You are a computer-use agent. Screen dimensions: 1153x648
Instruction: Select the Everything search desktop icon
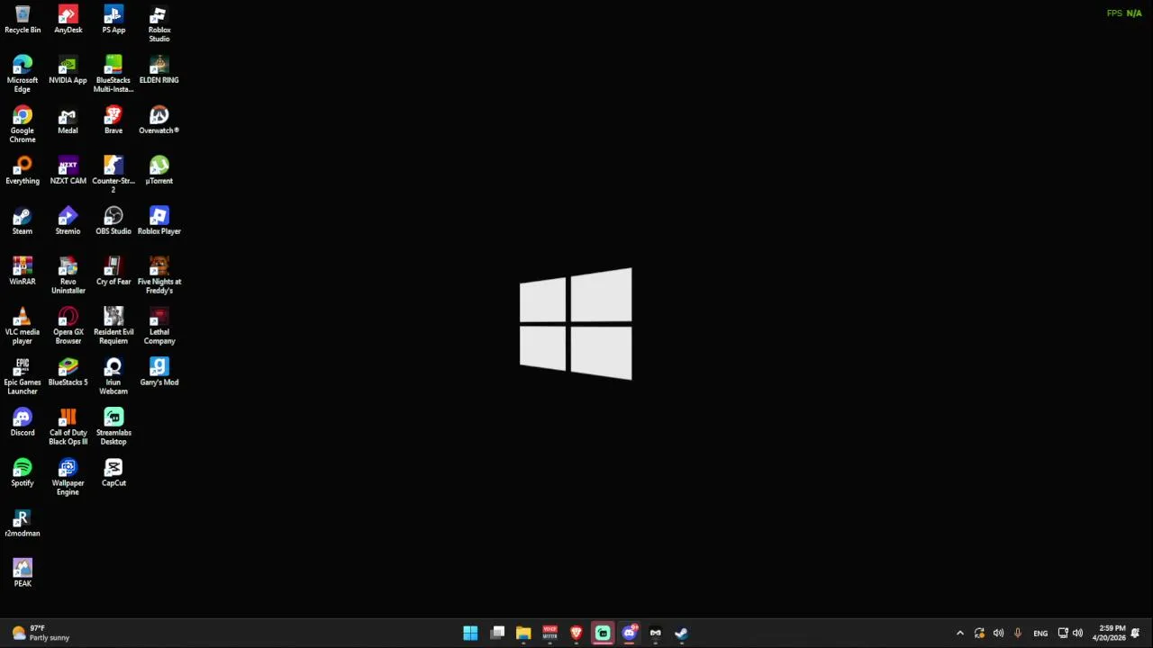tap(23, 171)
